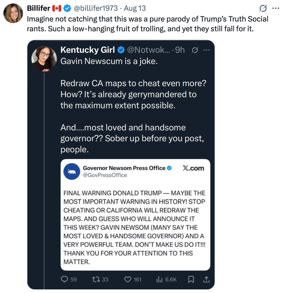
Task: Open the Aug 13 post timestamp
Action: [x=135, y=8]
